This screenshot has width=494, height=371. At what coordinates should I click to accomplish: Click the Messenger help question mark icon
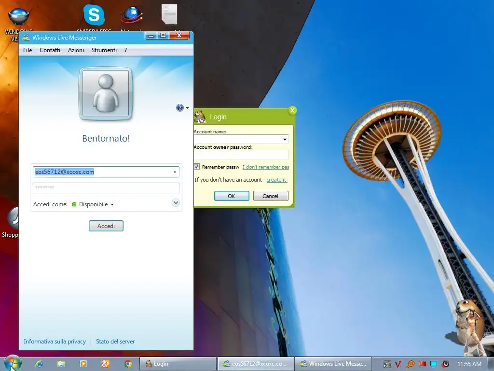point(179,108)
